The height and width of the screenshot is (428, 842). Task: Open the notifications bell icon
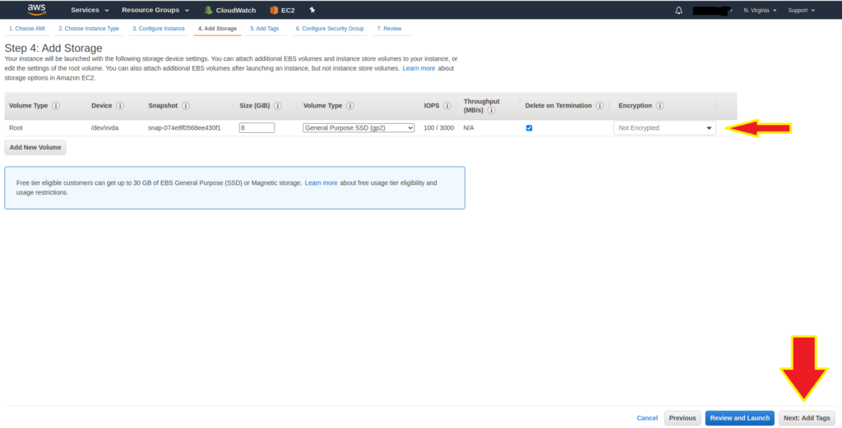point(678,11)
